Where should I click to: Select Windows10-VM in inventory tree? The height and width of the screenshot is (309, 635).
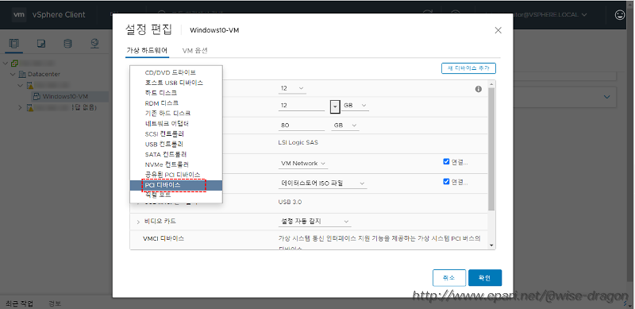[x=65, y=96]
